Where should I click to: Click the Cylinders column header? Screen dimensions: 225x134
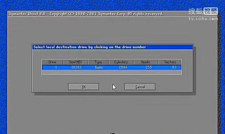pos(121,62)
